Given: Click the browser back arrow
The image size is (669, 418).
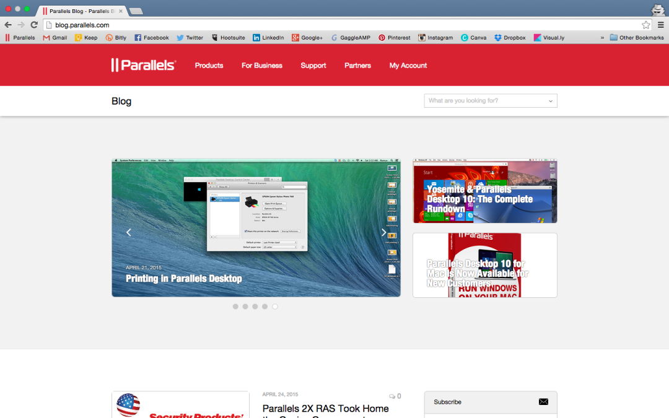Looking at the screenshot, I should pos(8,25).
